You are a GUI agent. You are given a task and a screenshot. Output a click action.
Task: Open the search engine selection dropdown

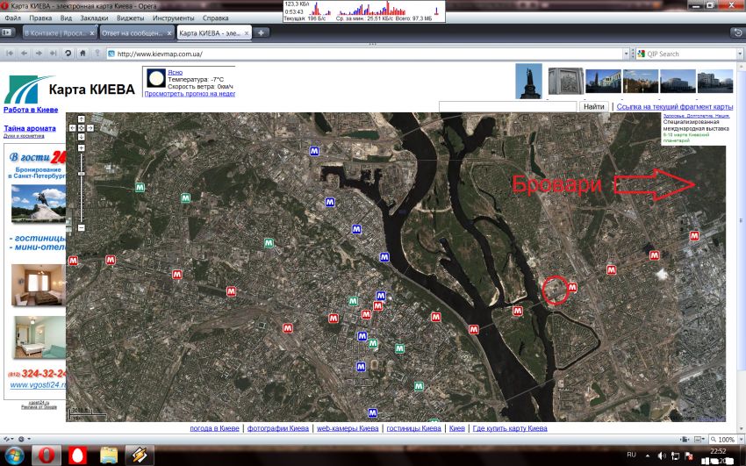point(740,54)
